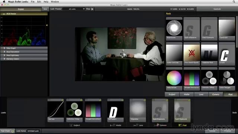The width and height of the screenshot is (238, 134).
Task: Open the Help menu
Action: (46, 1)
